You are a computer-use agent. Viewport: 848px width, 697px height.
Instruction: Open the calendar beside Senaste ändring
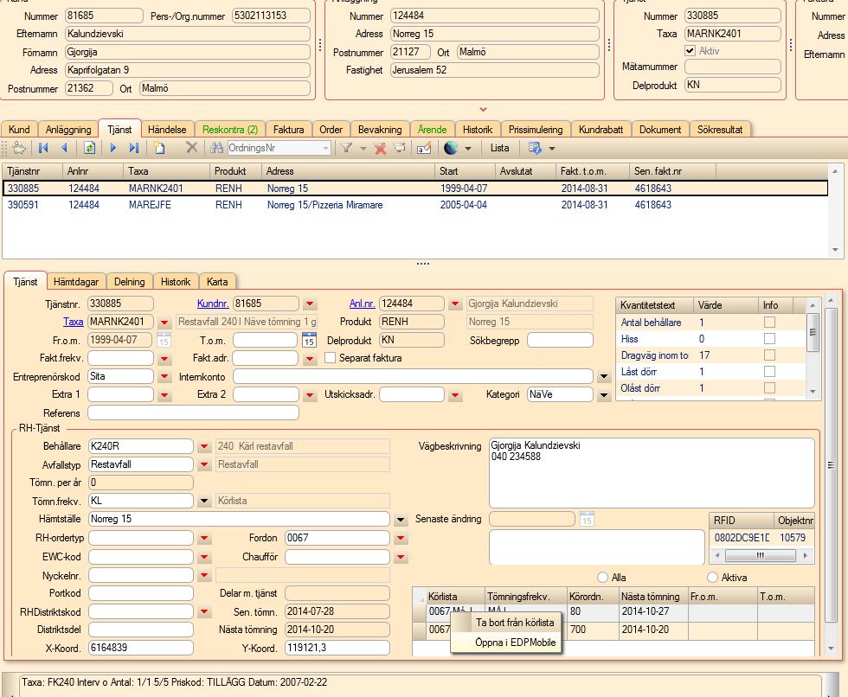[x=587, y=519]
